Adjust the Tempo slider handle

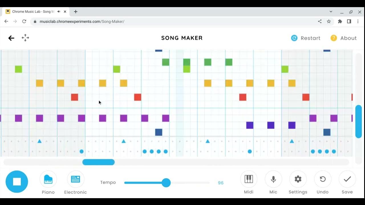(x=166, y=183)
